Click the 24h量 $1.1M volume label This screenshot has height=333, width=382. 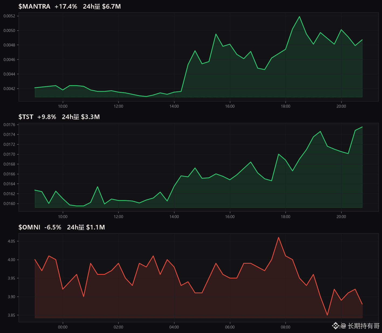point(86,227)
